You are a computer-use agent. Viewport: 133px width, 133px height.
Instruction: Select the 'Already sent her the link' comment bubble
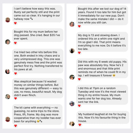click(102, 95)
